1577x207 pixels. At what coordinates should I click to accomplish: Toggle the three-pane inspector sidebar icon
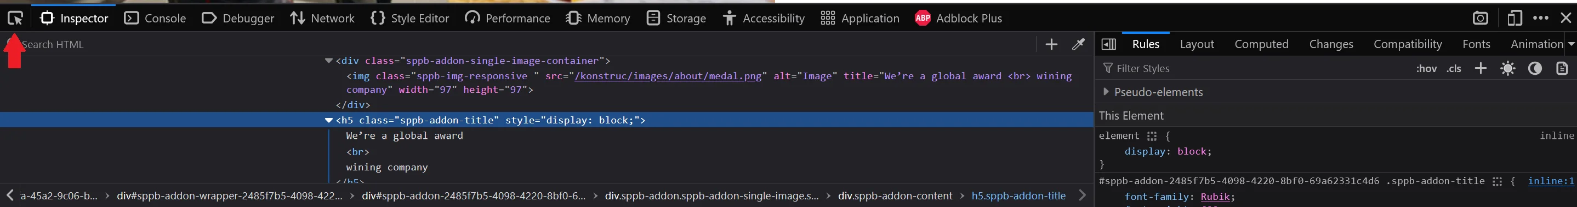1108,45
